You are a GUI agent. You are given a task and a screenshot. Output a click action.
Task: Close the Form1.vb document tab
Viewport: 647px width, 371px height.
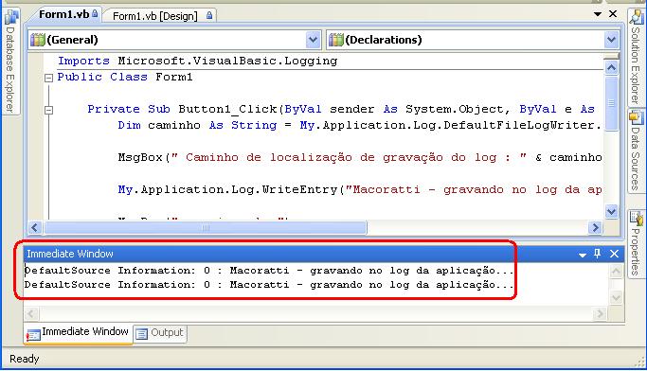pyautogui.click(x=613, y=14)
